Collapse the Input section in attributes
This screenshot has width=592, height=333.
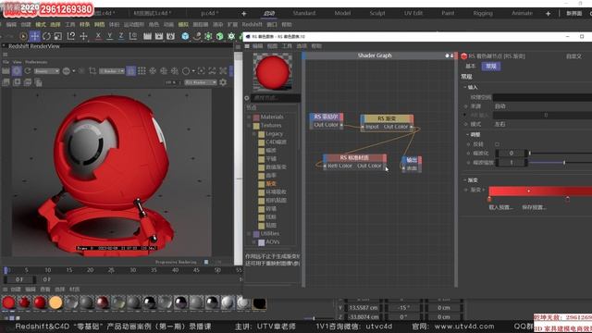(x=465, y=87)
